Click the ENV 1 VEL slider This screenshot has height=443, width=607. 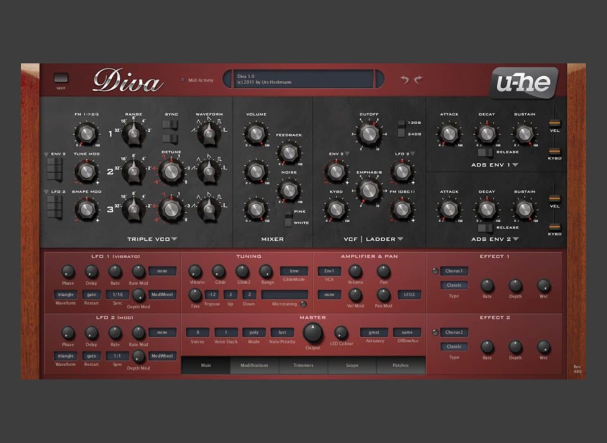pyautogui.click(x=555, y=122)
